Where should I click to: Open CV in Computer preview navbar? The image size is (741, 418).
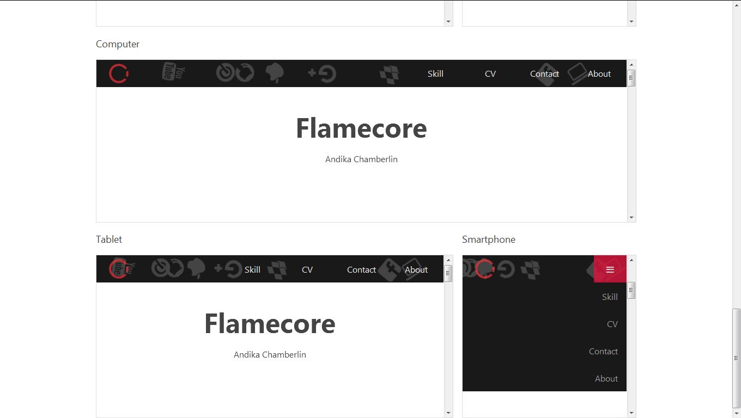click(x=490, y=74)
